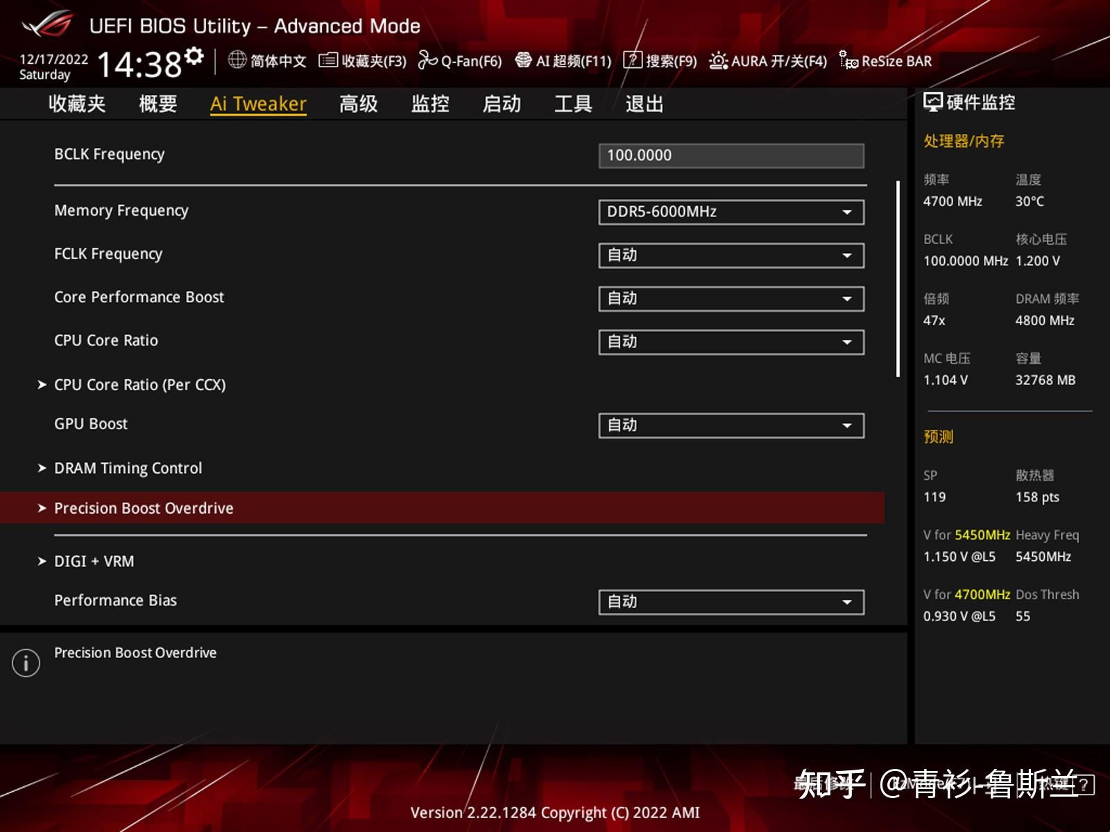Open the Q-Fan fan icon
Screen dimensions: 1110x832
pos(427,60)
